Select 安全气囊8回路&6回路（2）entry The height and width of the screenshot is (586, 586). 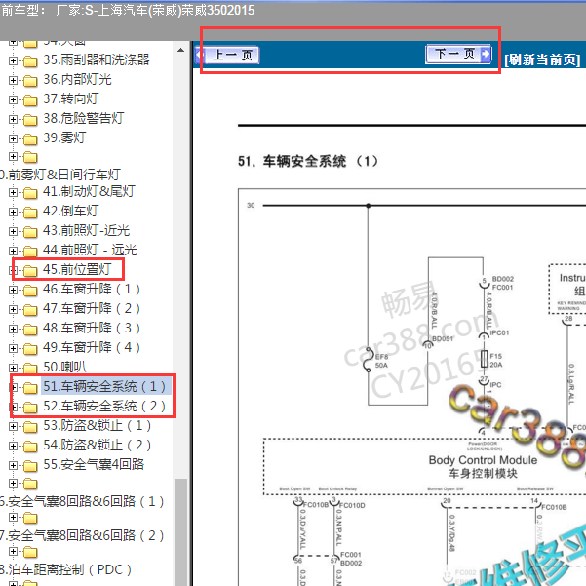coord(82,536)
